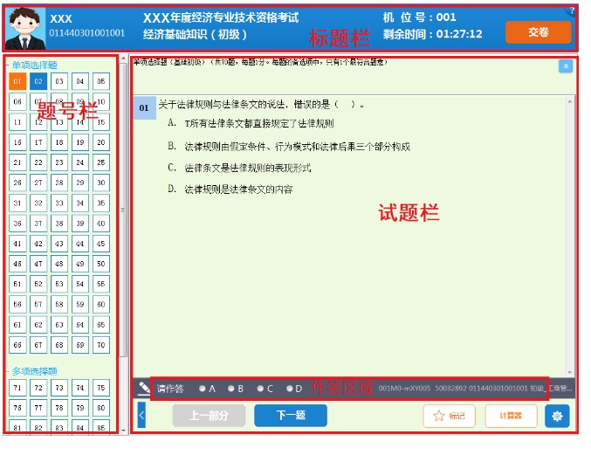Viewport: 591px width, 455px height.
Task: Click the pencil icon beside 请作答
Action: [x=144, y=388]
